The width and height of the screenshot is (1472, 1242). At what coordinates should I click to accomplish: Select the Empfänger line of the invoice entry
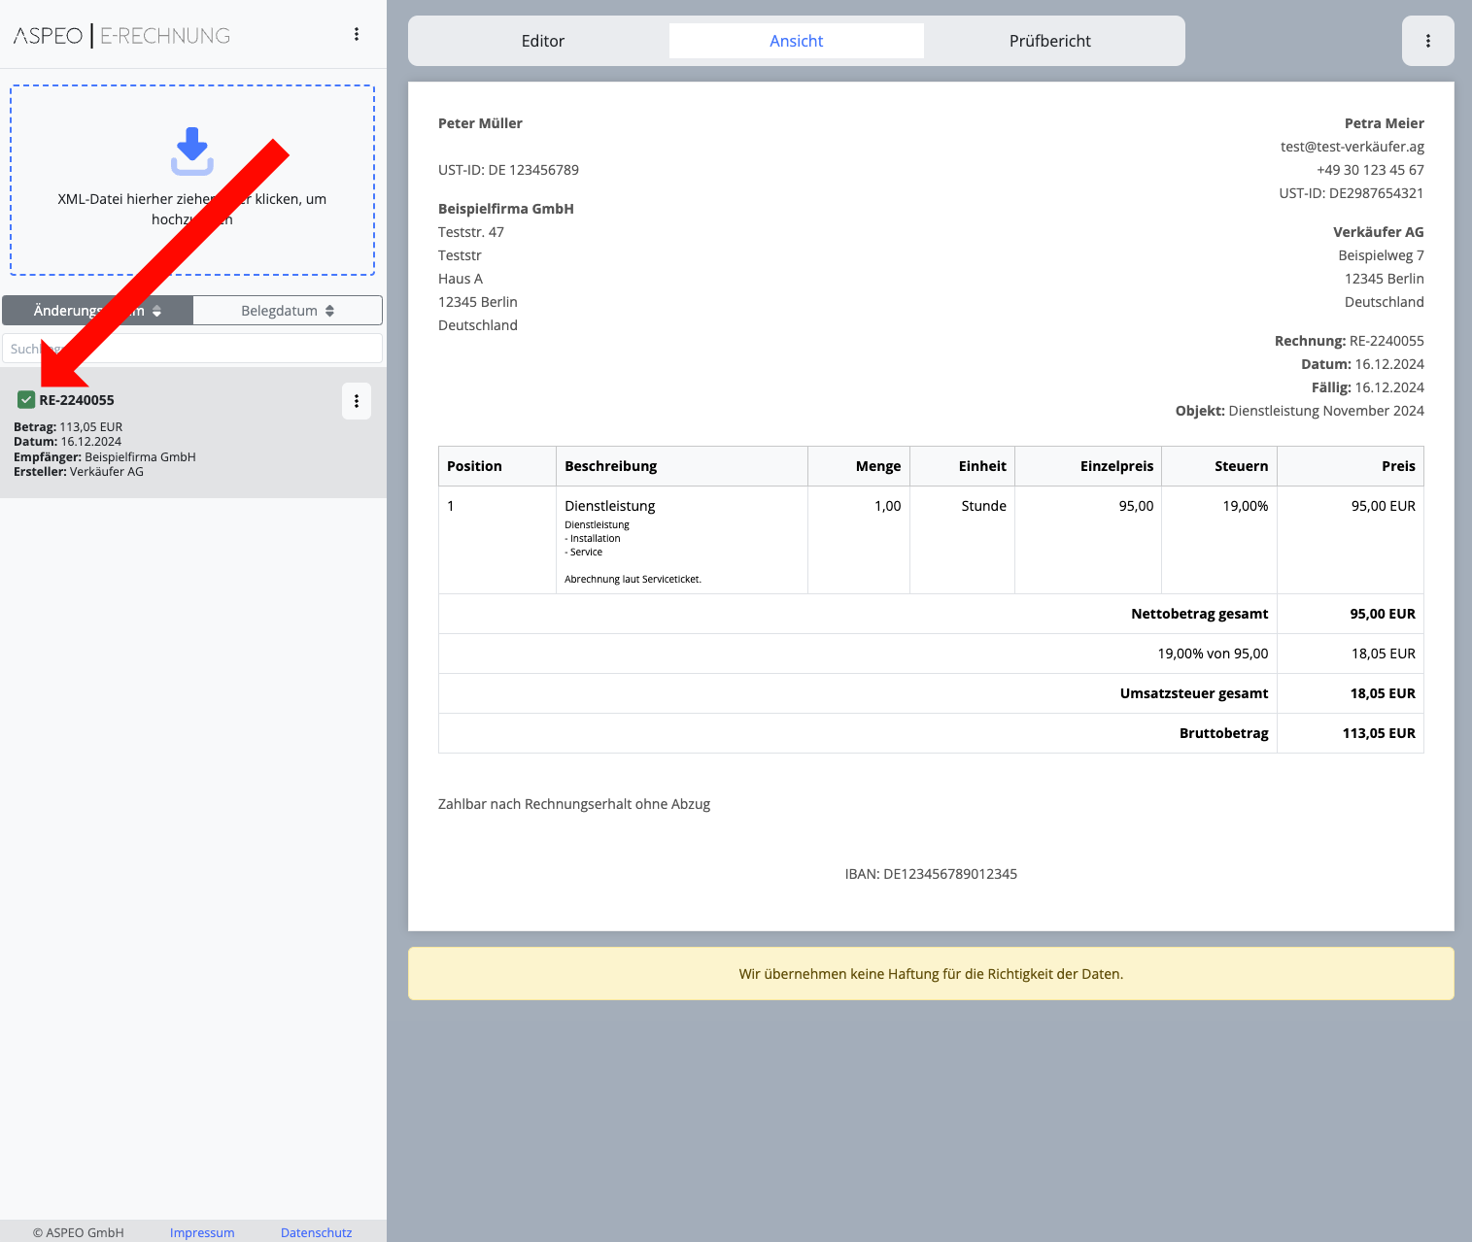click(105, 456)
